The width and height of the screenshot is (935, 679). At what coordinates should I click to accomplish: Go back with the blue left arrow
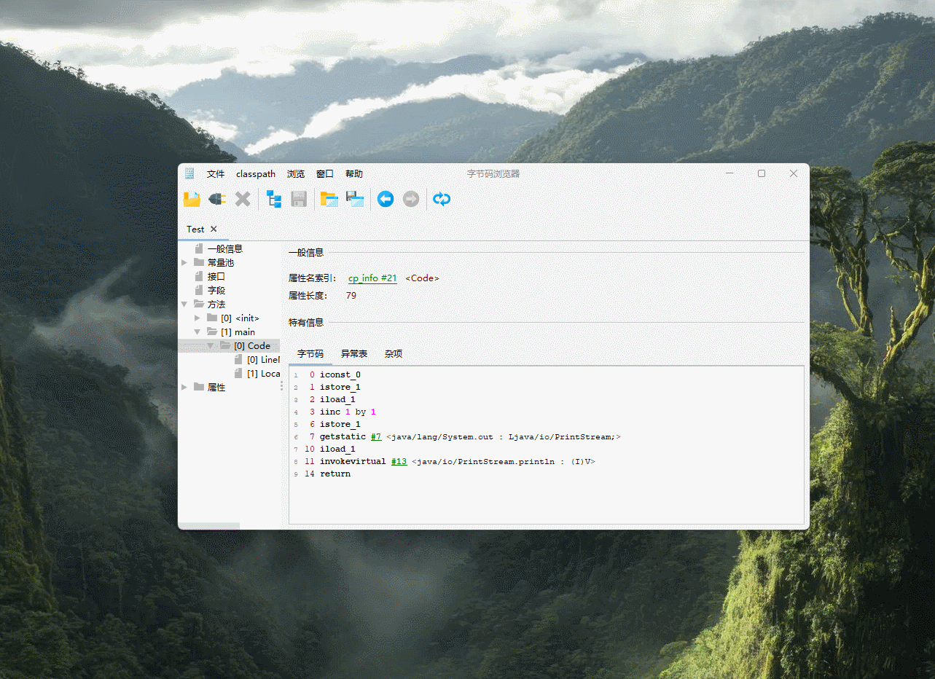coord(386,199)
